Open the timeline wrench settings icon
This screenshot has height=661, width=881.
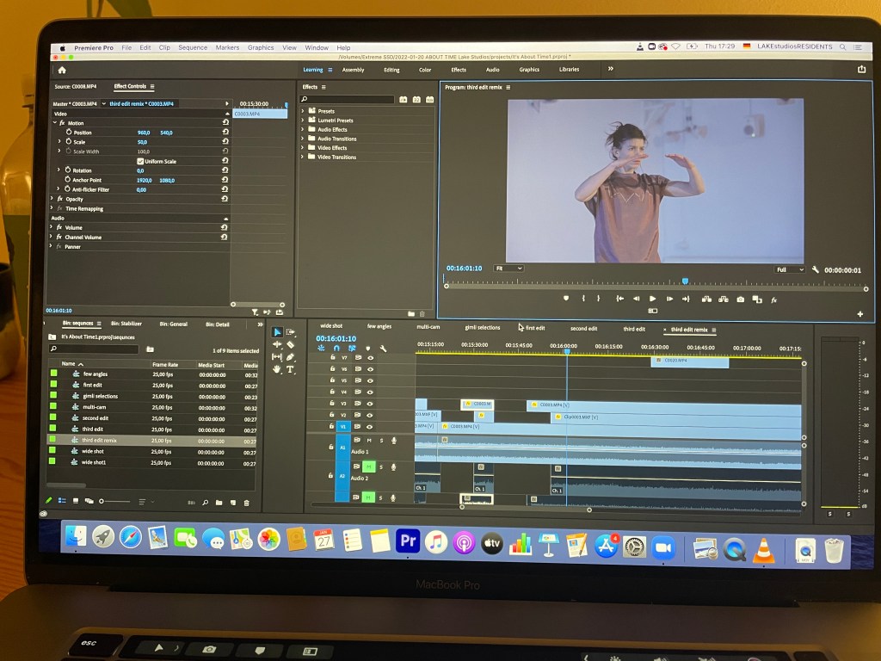[x=383, y=349]
